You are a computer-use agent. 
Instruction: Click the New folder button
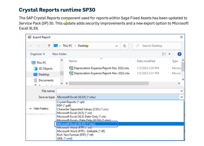pos(59,54)
